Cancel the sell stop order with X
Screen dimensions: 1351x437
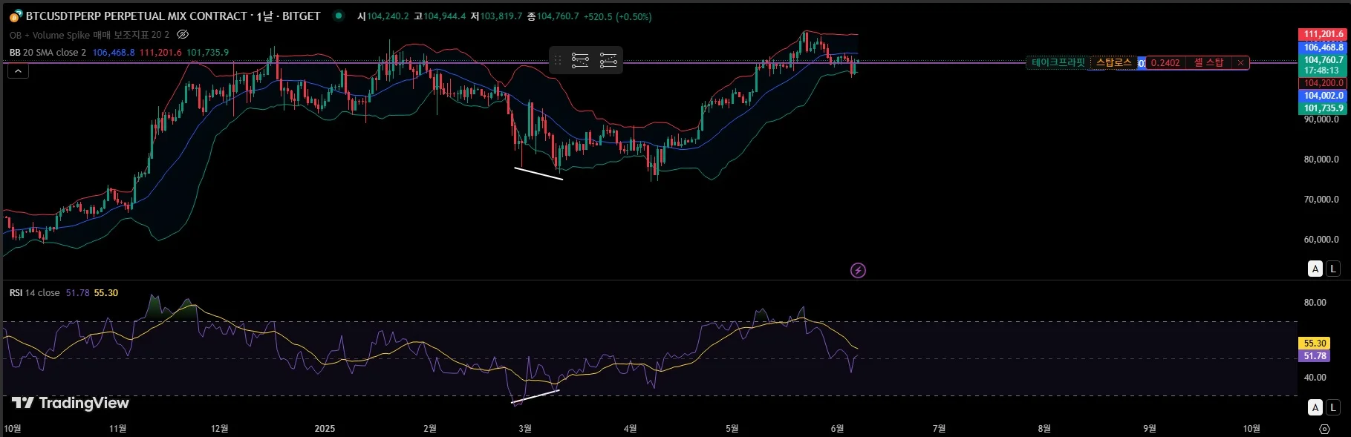pyautogui.click(x=1240, y=63)
